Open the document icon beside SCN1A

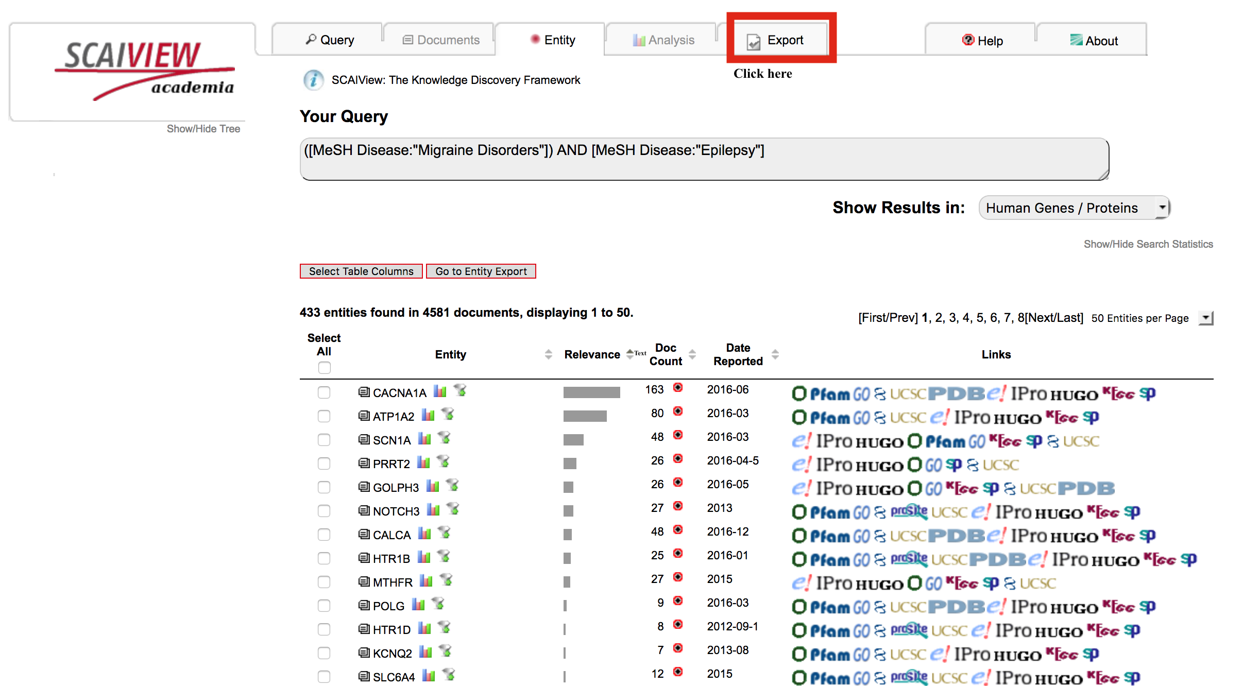click(x=364, y=439)
